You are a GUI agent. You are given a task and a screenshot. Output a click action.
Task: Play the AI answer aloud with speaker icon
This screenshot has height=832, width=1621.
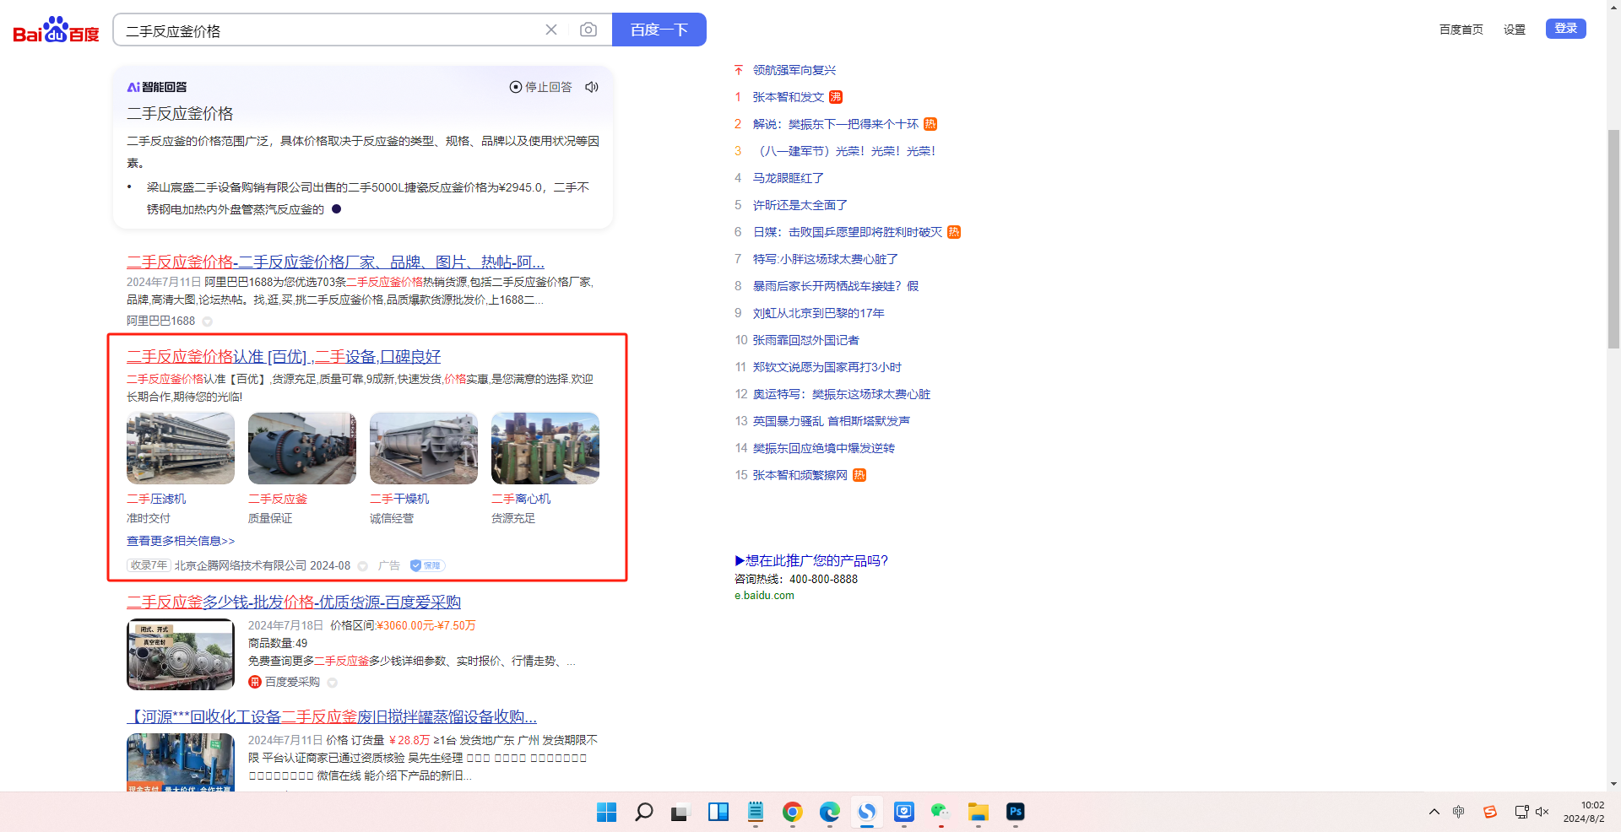pyautogui.click(x=592, y=87)
